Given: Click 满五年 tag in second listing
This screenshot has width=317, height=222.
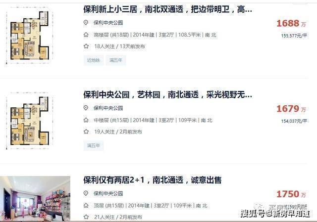Looking at the screenshot, I should coord(94,145).
